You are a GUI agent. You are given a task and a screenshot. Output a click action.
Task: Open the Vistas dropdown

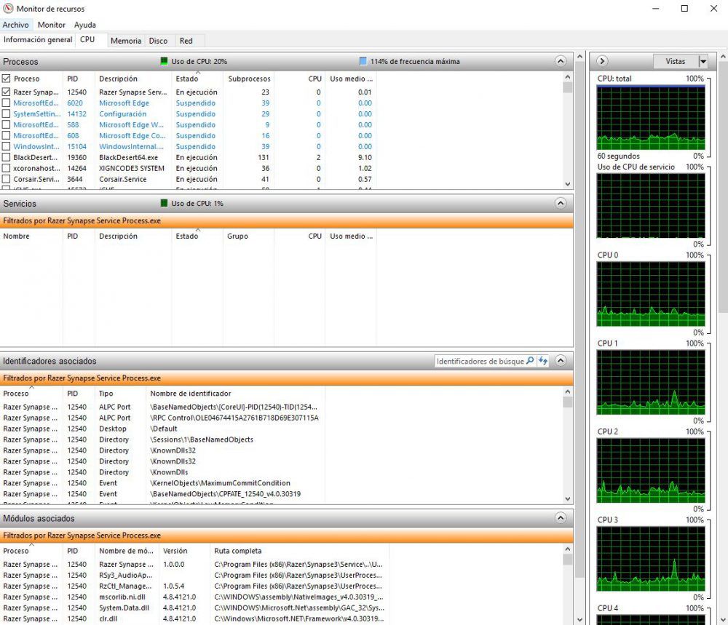pyautogui.click(x=702, y=61)
